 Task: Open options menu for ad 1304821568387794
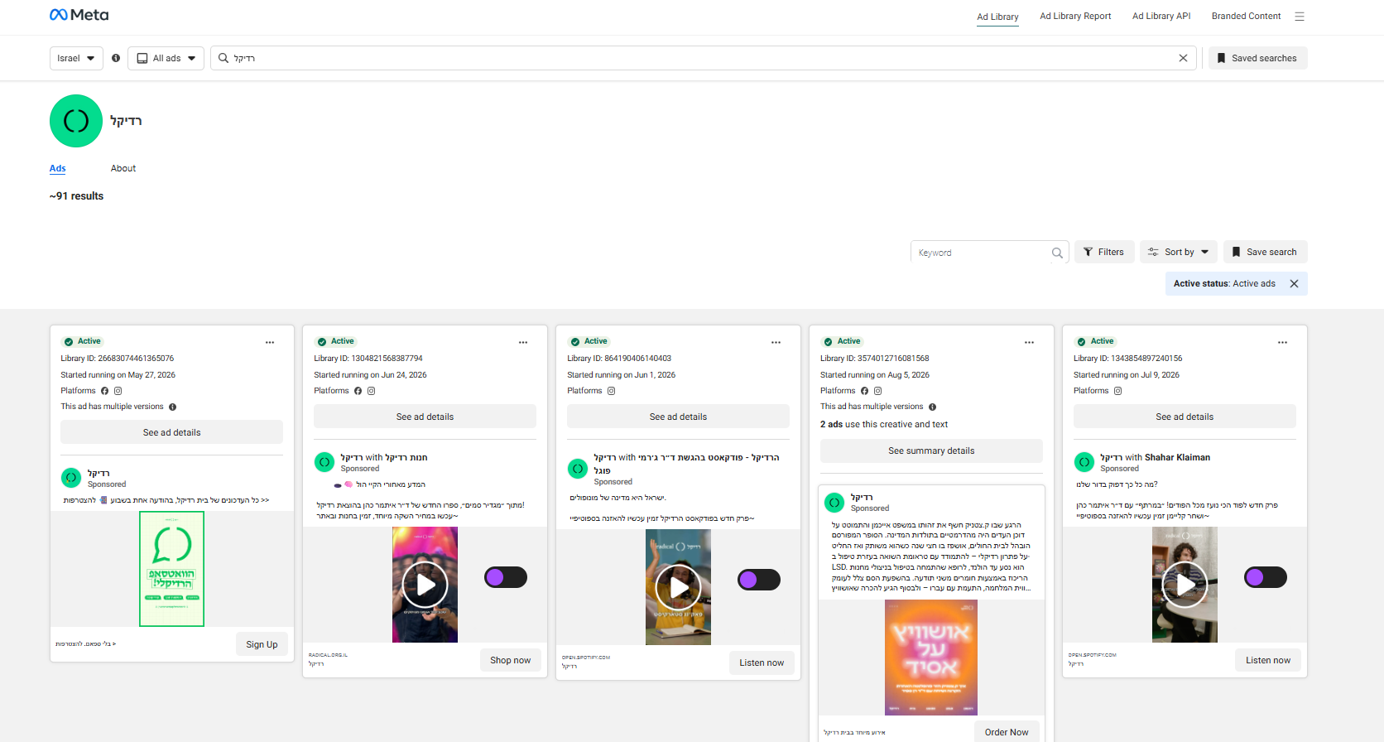click(523, 342)
